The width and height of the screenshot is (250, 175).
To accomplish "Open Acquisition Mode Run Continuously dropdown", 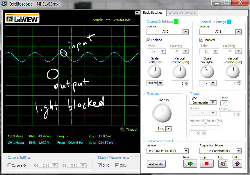I will 239,151.
